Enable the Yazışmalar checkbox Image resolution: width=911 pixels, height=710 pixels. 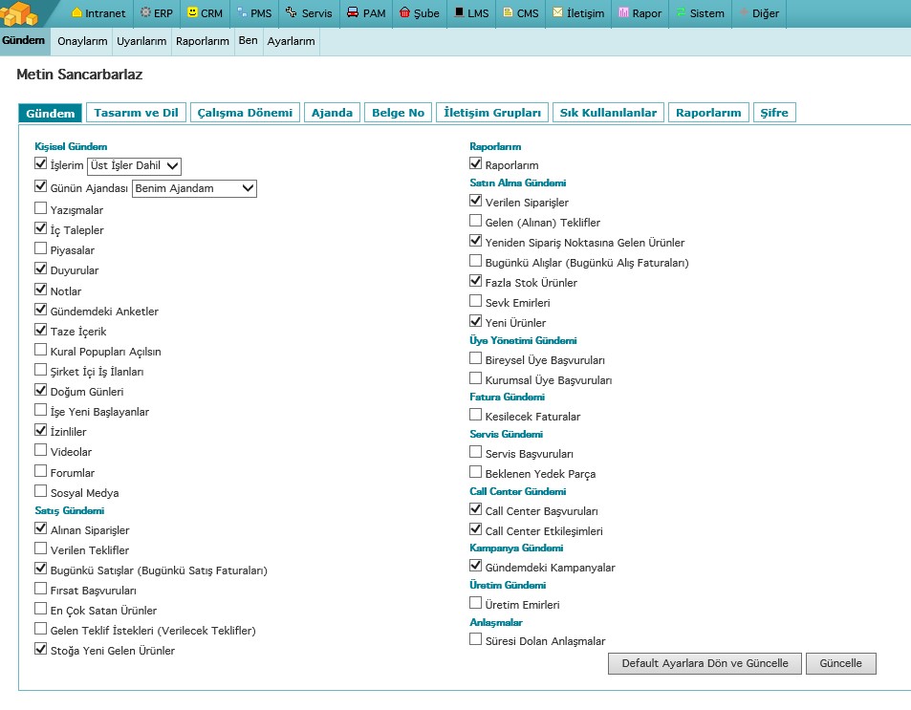41,208
